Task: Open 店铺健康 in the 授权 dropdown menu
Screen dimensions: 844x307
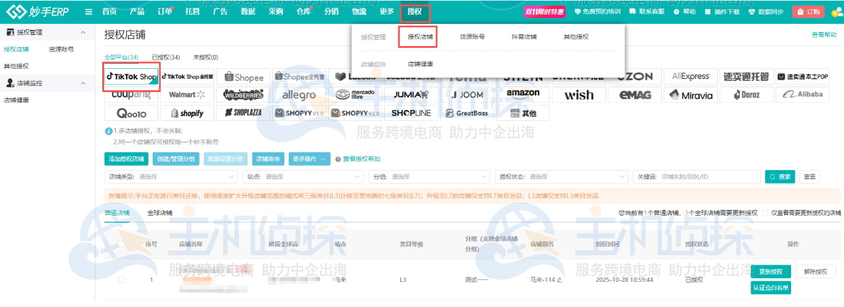Action: (420, 64)
